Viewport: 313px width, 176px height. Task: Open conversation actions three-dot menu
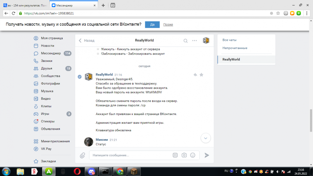(194, 41)
